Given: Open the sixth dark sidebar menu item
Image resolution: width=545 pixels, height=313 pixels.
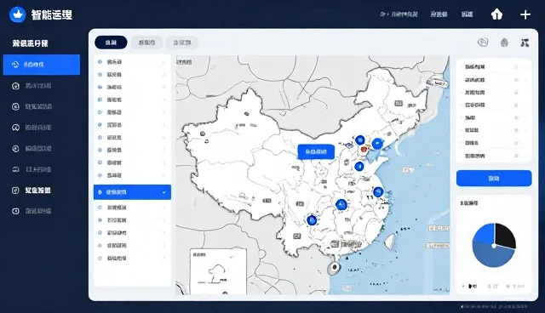Looking at the screenshot, I should [38, 169].
